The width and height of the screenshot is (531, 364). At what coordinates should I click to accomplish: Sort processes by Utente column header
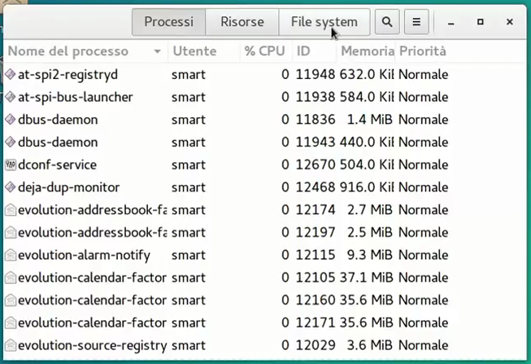(194, 51)
